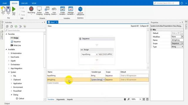This screenshot has width=188, height=105.
Task: Select the Assign activity in Favorites
Action: (x=14, y=38)
